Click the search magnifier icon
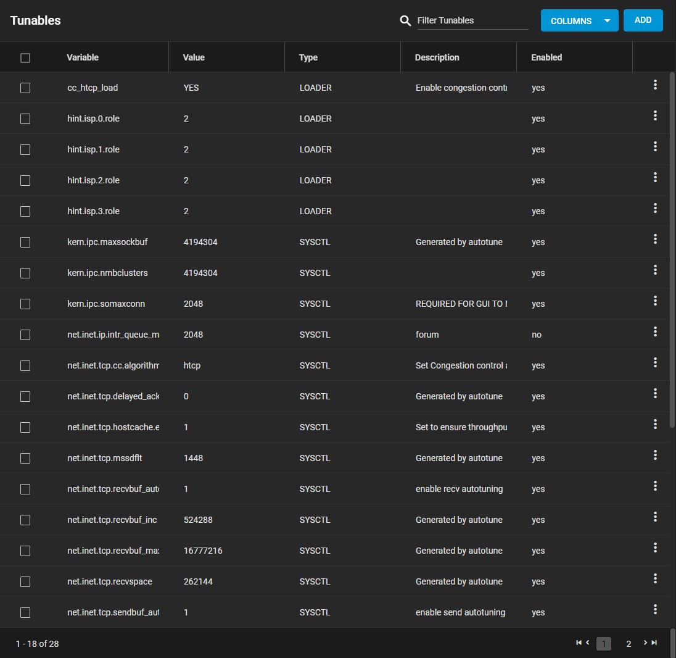The height and width of the screenshot is (658, 676). pos(405,20)
